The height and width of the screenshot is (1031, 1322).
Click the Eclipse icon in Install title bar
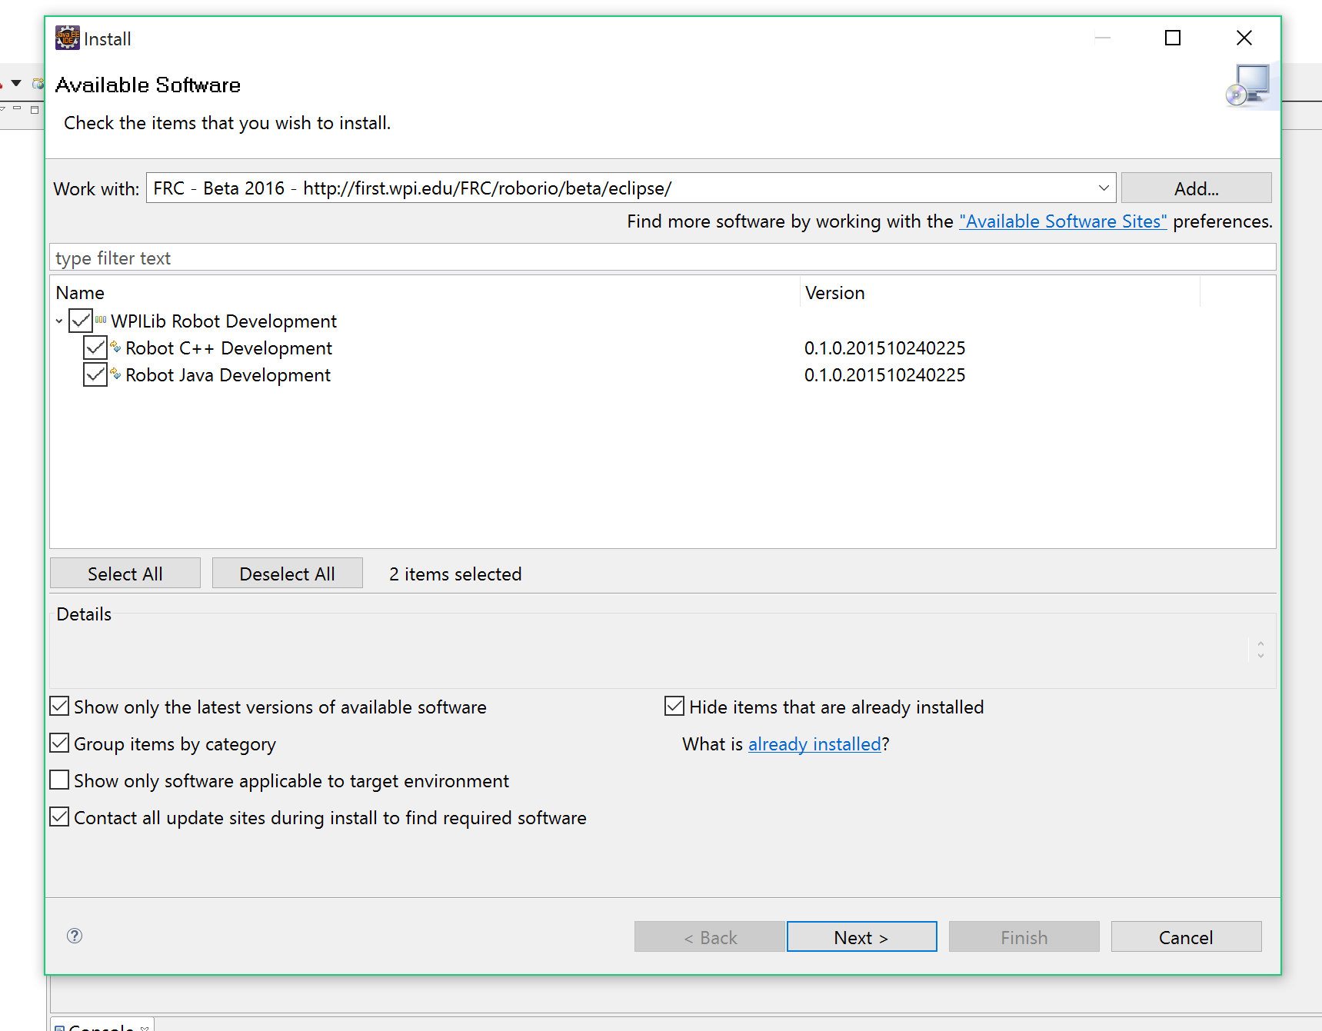[x=68, y=38]
